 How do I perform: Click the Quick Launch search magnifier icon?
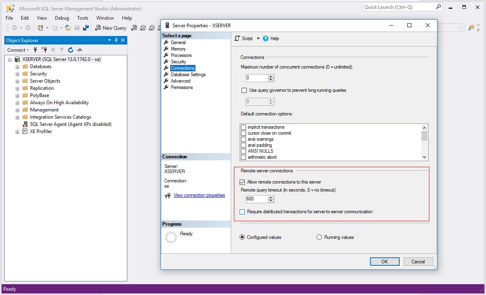click(438, 7)
